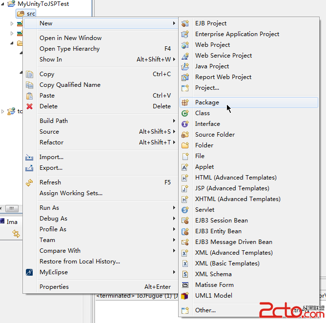Viewport: 326px width, 323px height.
Task: Click the Copy Qualified Name icon
Action: [x=29, y=85]
